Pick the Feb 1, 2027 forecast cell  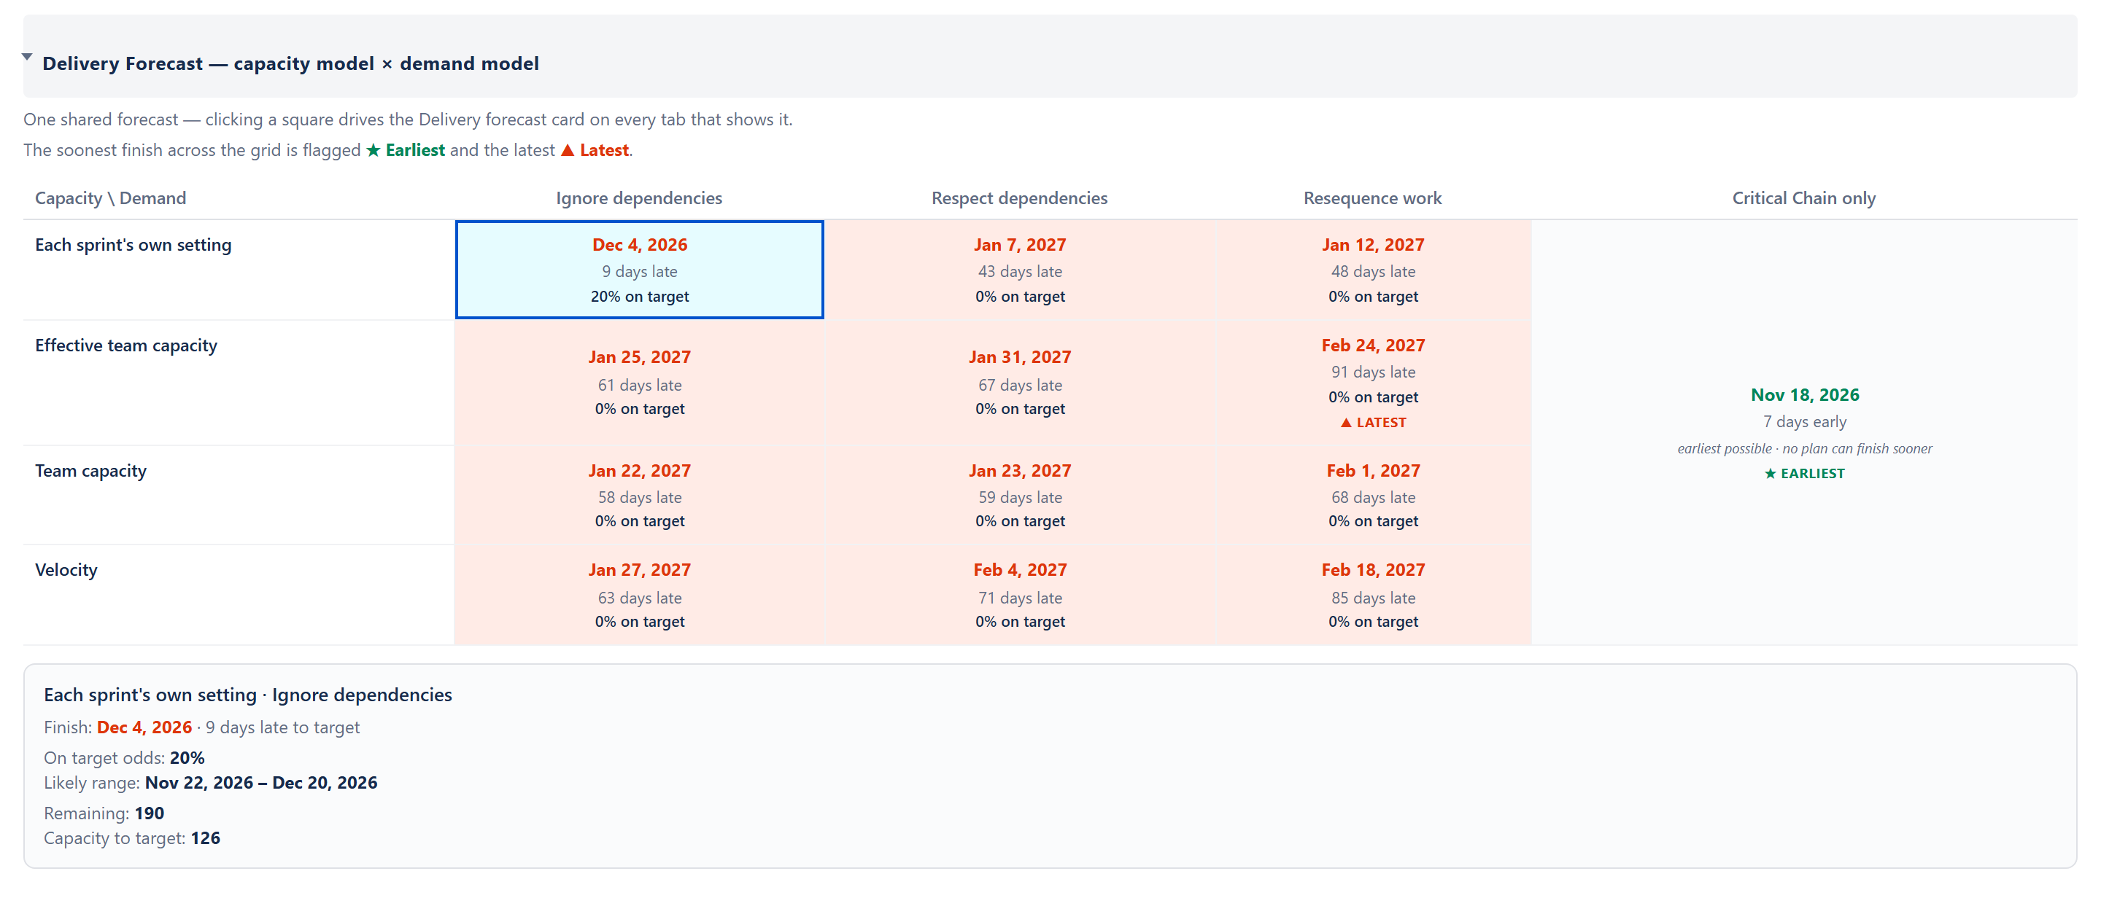(1373, 495)
